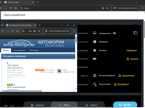The image size is (145, 108).
Task: Switch to the 'Пользователи' tab
Action: [19, 50]
